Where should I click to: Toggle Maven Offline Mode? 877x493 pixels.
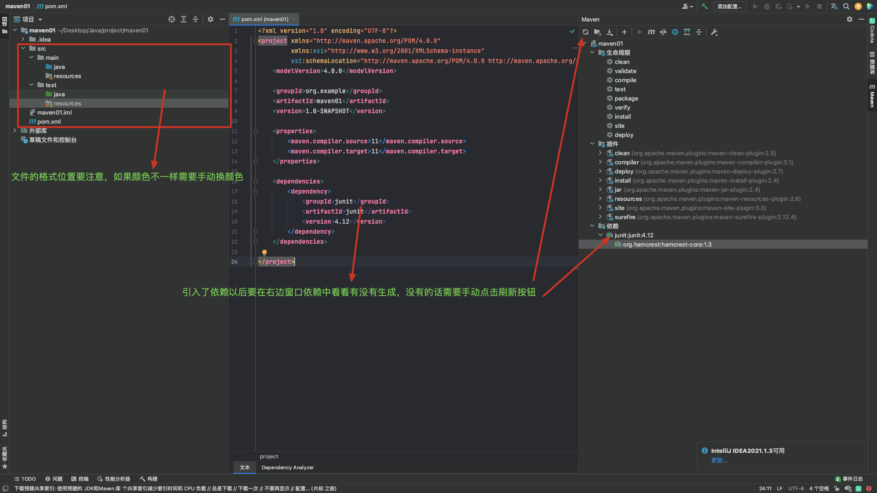click(x=663, y=32)
